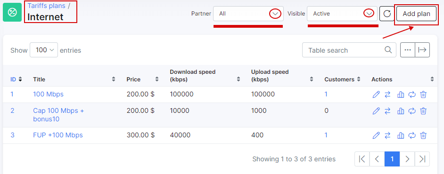This screenshot has width=444, height=174.
Task: Sort by Download speed column
Action: point(238,79)
